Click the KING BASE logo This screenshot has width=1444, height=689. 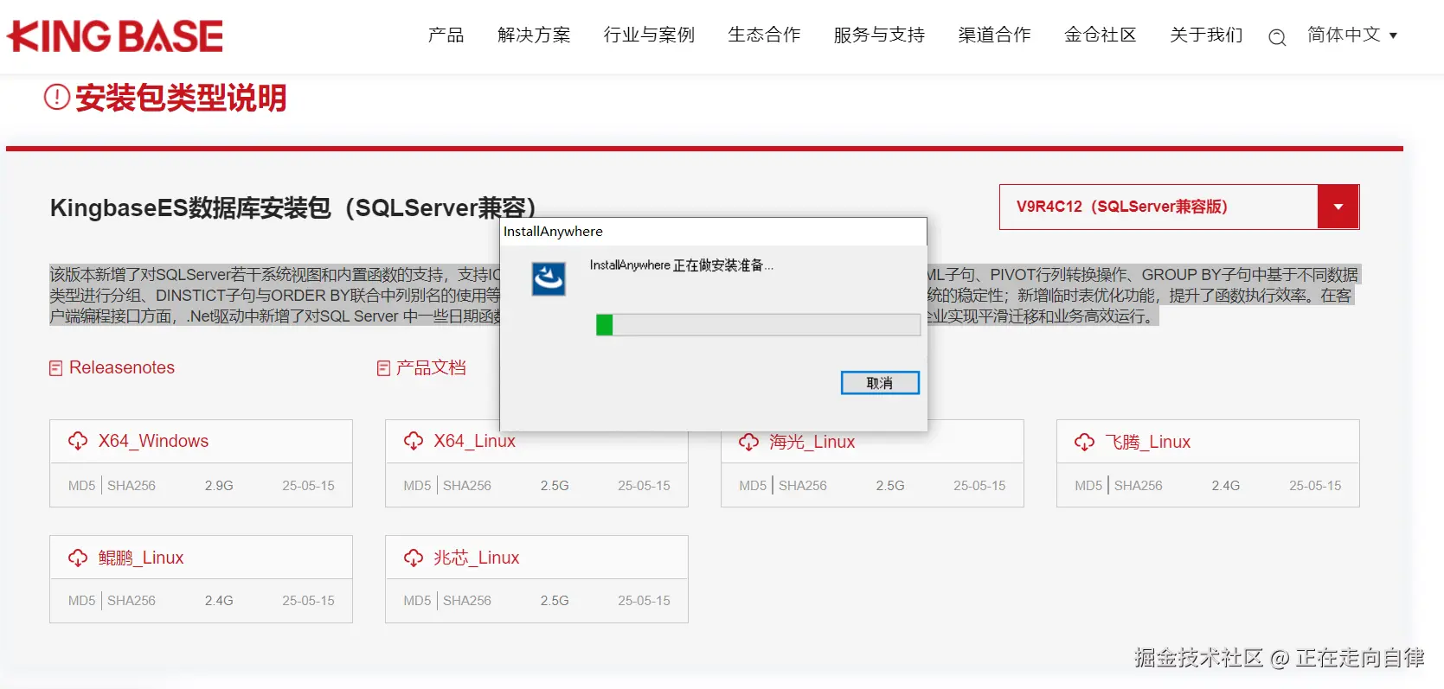[115, 36]
